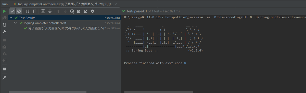
Task: Go to next failed test arrow
Action: (x=65, y=11)
